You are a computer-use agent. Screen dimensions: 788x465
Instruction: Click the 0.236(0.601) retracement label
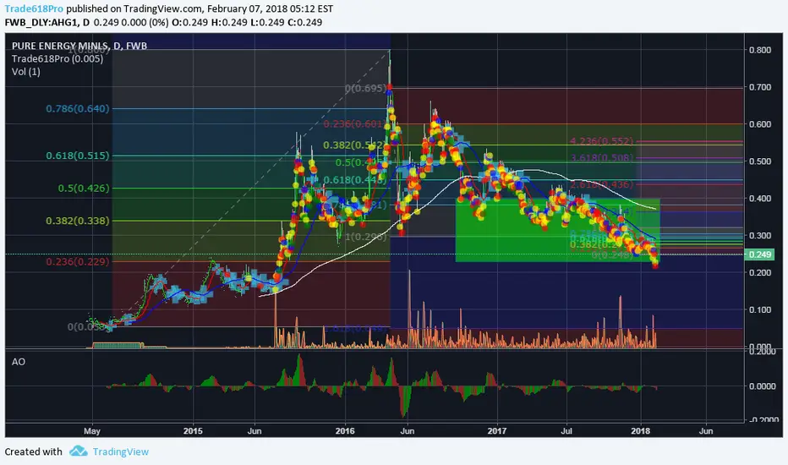(353, 124)
